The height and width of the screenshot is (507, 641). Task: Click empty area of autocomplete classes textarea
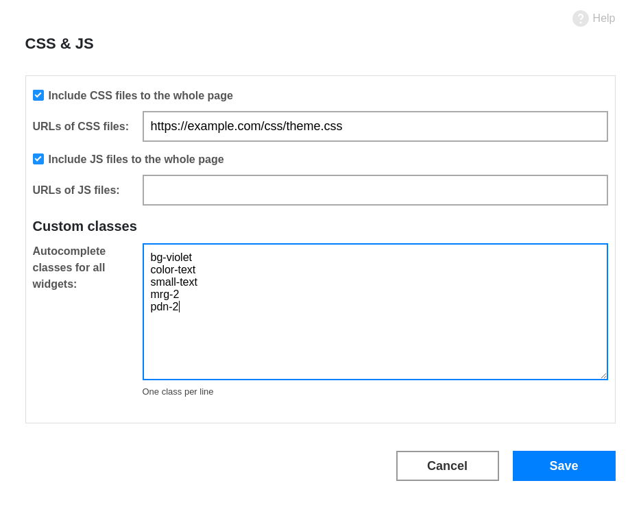click(x=375, y=345)
